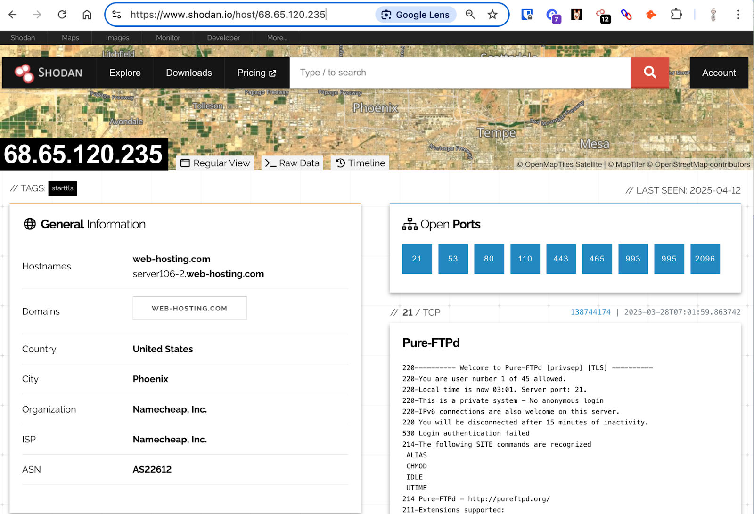Open the Shodan top bar tab

pyautogui.click(x=23, y=38)
